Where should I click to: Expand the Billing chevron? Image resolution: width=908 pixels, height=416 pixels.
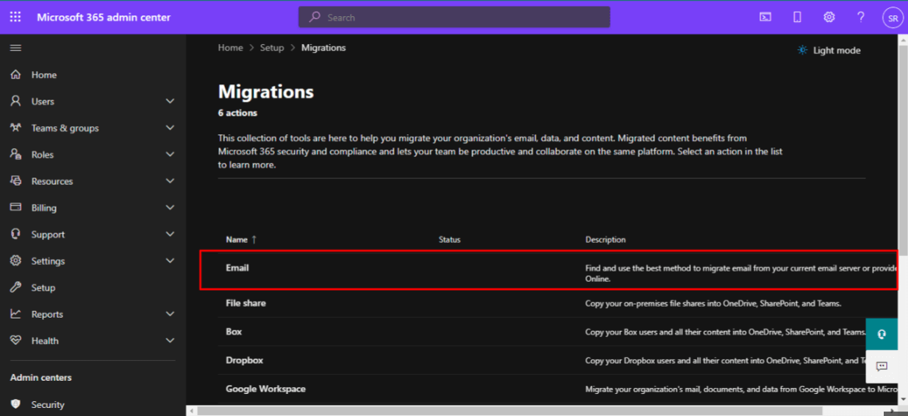click(170, 208)
